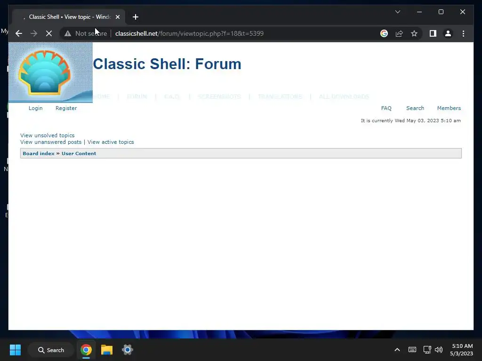The height and width of the screenshot is (361, 482).
Task: Open a new browser tab
Action: [136, 17]
